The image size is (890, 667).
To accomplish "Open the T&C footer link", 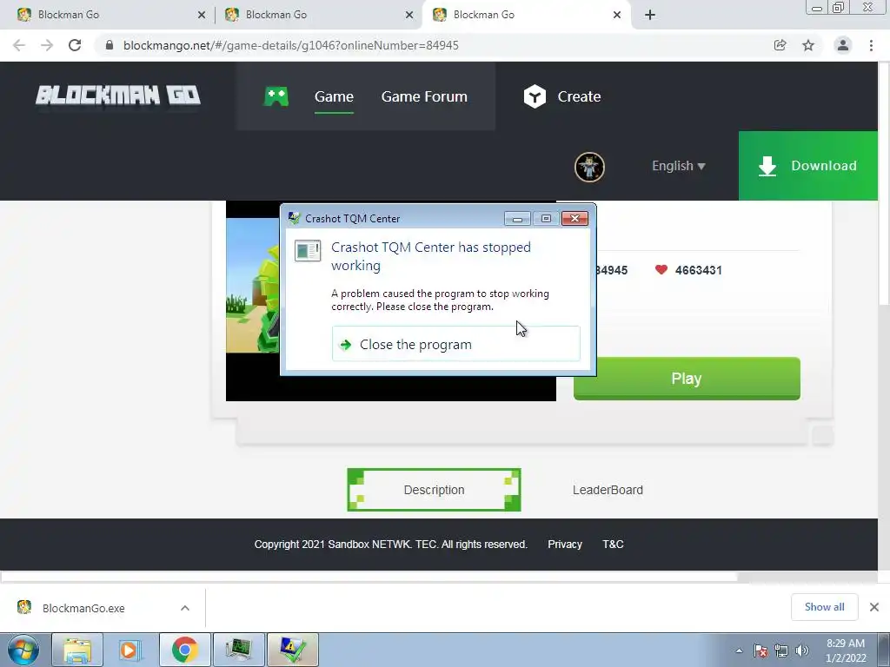I will 613,544.
